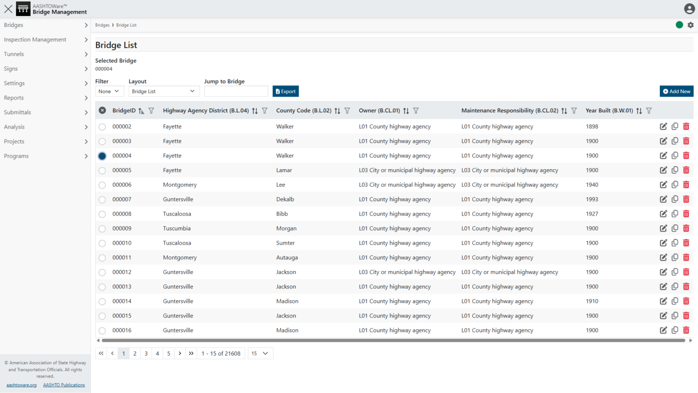Change the page size dropdown from 15
The width and height of the screenshot is (698, 393).
click(x=260, y=353)
